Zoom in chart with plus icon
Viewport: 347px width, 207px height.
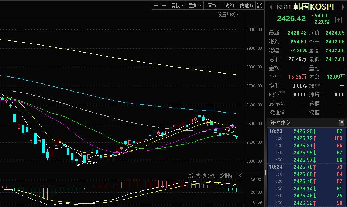tap(156, 6)
